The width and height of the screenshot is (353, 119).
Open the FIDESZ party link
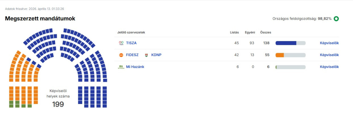pyautogui.click(x=132, y=55)
